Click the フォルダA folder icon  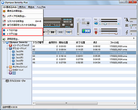[14, 52]
